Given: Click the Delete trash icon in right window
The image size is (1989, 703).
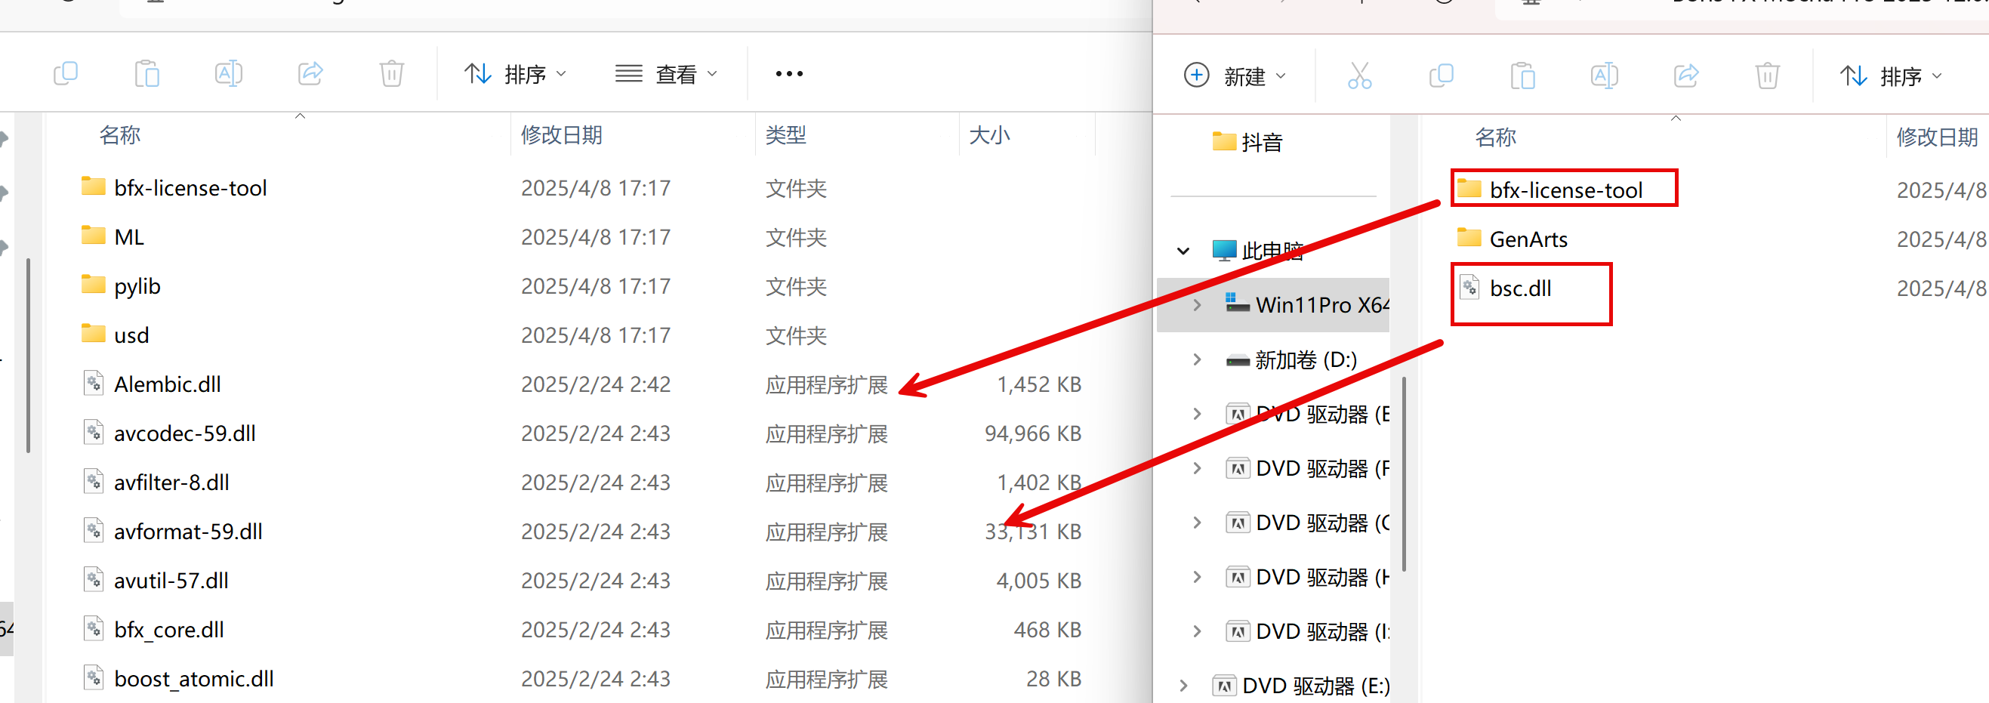Looking at the screenshot, I should pyautogui.click(x=1767, y=76).
